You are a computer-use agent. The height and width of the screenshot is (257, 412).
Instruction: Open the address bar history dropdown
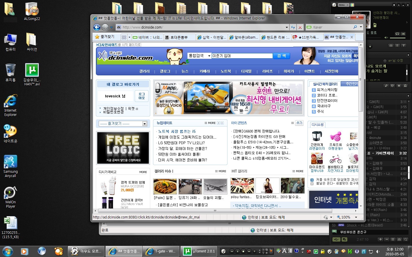pyautogui.click(x=287, y=27)
